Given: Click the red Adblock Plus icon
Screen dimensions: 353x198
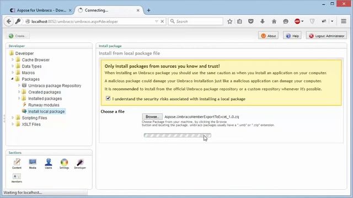Looking at the screenshot, I should point(297,21).
